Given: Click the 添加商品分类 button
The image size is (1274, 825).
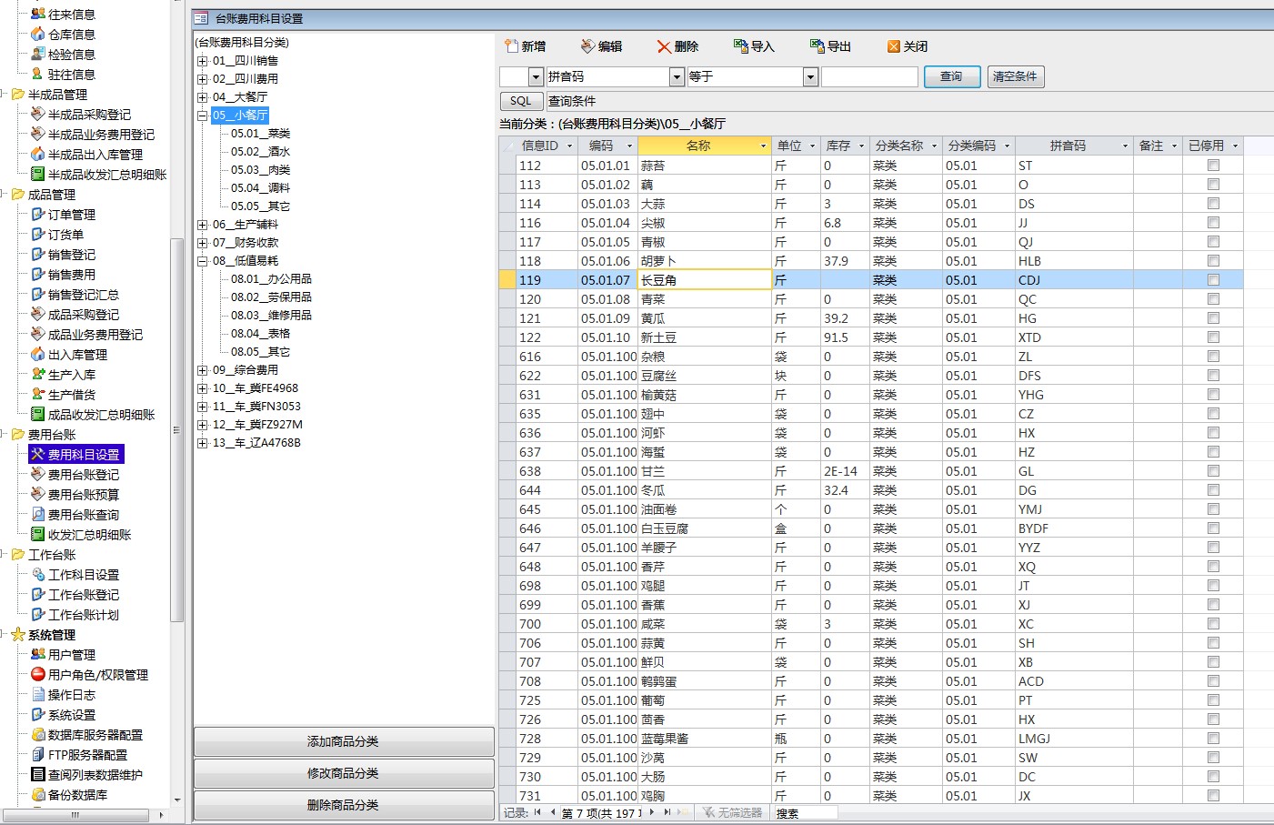Looking at the screenshot, I should (344, 741).
